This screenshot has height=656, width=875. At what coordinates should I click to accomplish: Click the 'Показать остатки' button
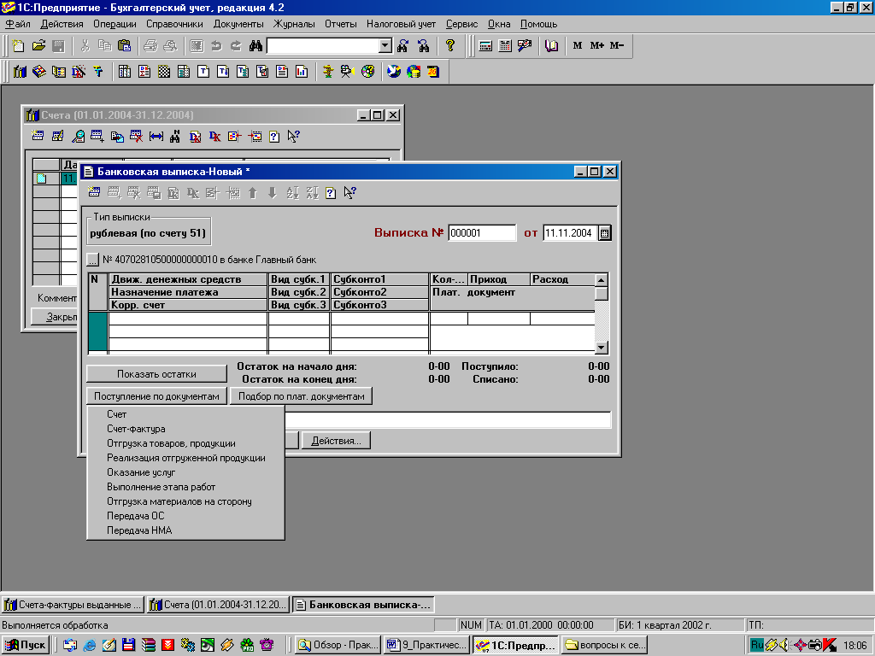click(x=157, y=374)
